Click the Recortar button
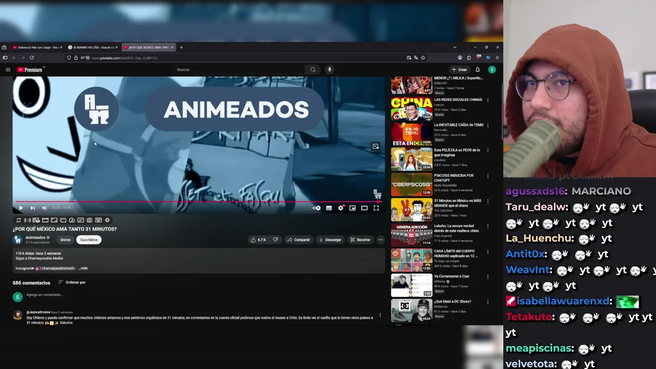Image resolution: width=656 pixels, height=369 pixels. point(360,240)
